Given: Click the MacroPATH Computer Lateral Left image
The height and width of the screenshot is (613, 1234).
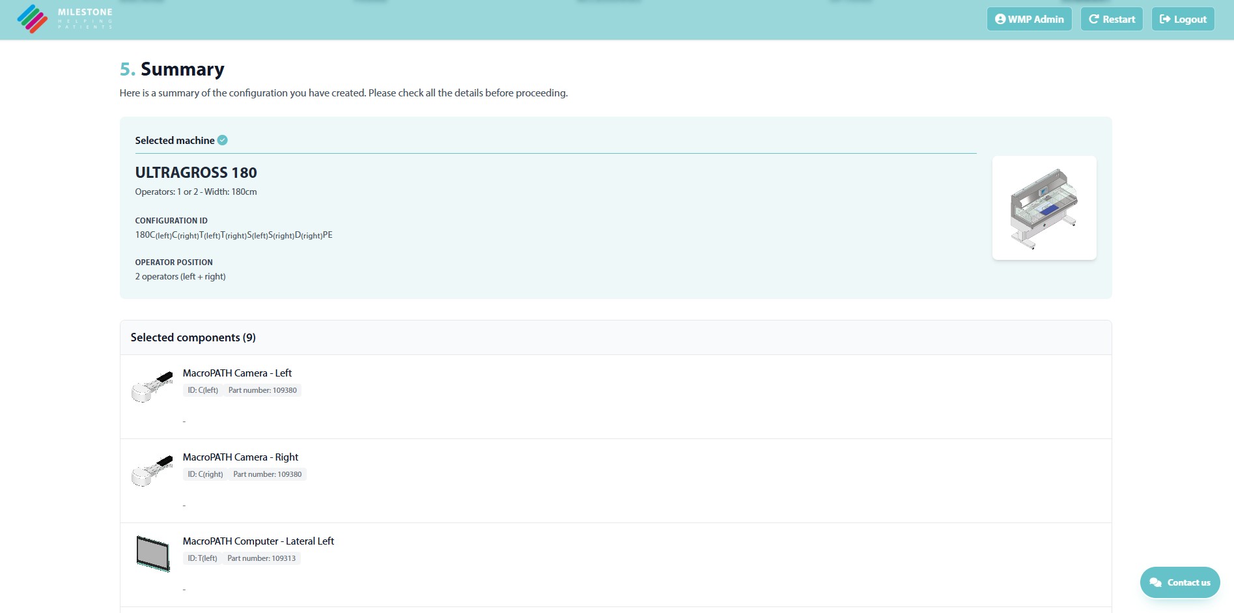Looking at the screenshot, I should click(153, 554).
